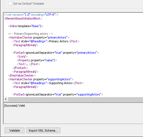The width and height of the screenshot is (143, 137).
Task: Place cursor in the XML declaration line
Action: pos(31,15)
